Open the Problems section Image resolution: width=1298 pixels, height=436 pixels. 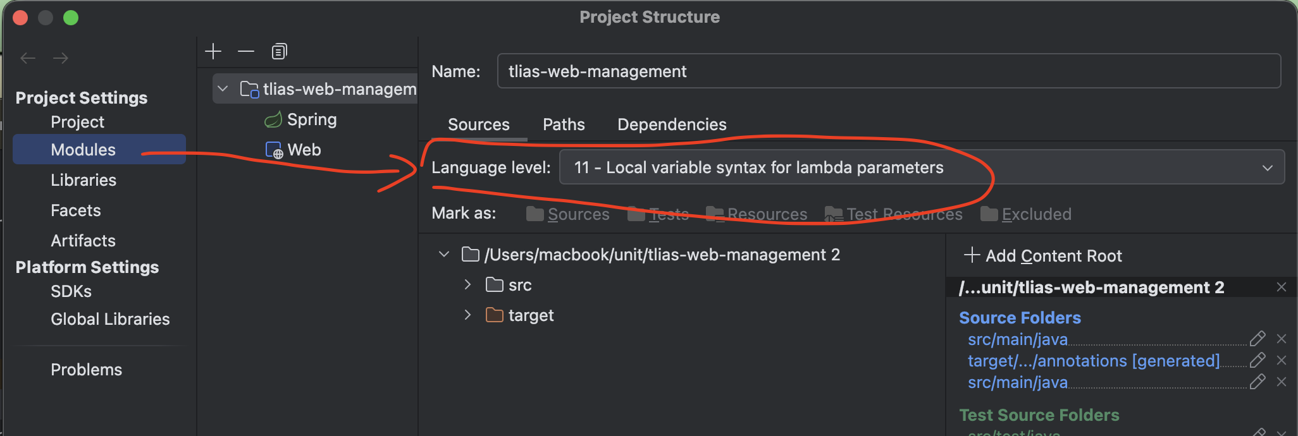[86, 370]
